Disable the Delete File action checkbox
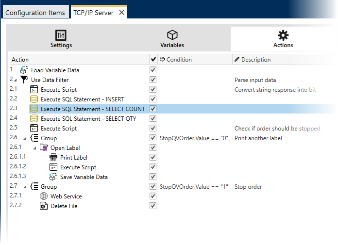 (x=153, y=206)
